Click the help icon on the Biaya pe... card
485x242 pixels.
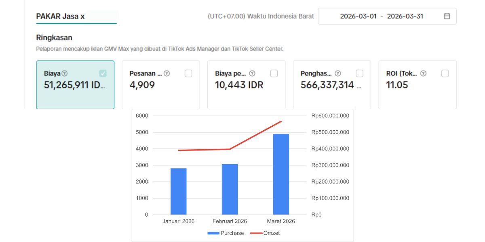(252, 73)
